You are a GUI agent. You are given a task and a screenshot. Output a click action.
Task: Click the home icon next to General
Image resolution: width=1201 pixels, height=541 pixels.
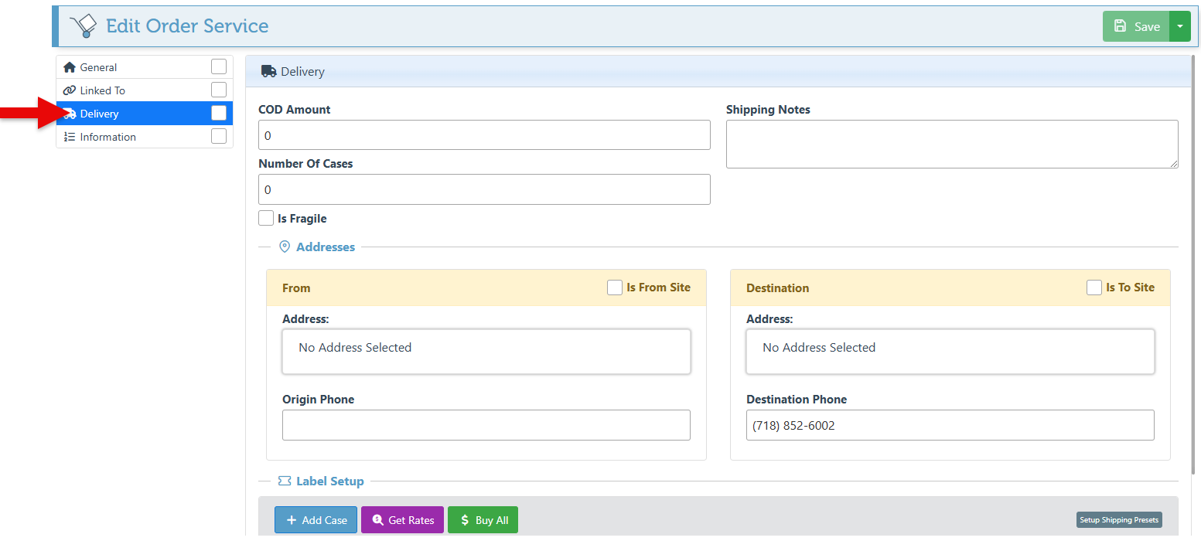pos(70,67)
